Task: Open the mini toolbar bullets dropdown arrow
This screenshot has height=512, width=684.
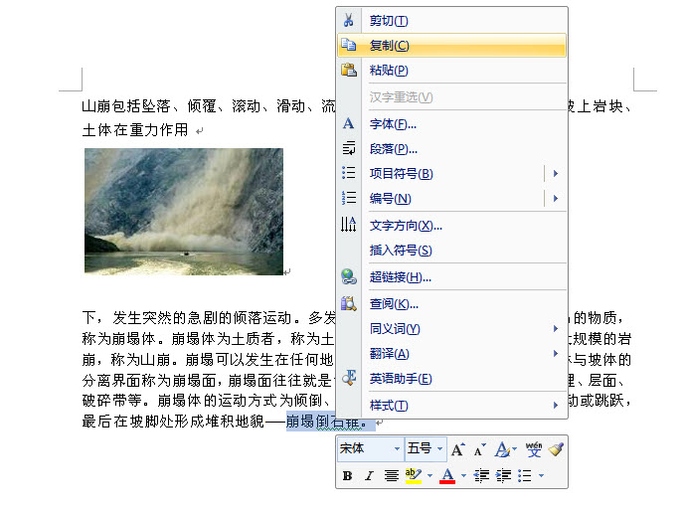Action: click(x=542, y=476)
